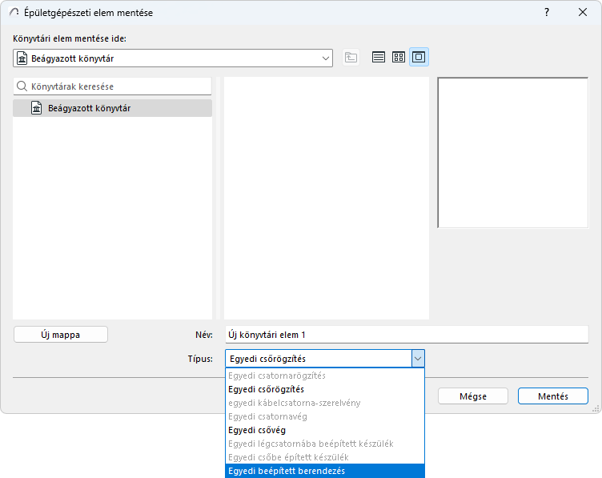602x478 pixels.
Task: Click the search magnifier icon
Action: point(22,86)
